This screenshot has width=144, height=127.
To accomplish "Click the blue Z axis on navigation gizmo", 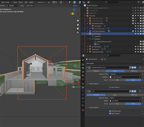I will (74, 10).
